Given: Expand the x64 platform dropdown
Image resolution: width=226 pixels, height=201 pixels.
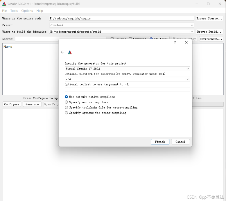Looking at the screenshot, I should [188, 79].
